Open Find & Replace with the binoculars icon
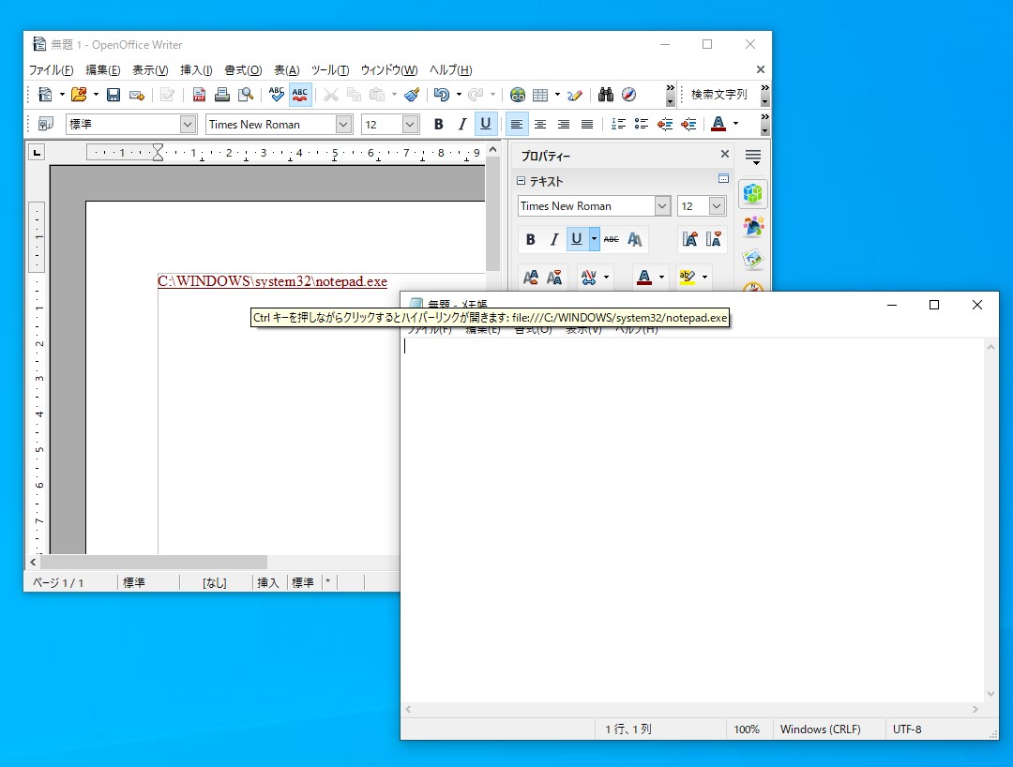 coord(605,95)
